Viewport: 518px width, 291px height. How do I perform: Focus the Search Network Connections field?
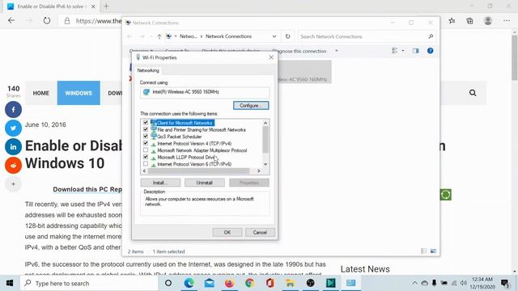pos(367,36)
